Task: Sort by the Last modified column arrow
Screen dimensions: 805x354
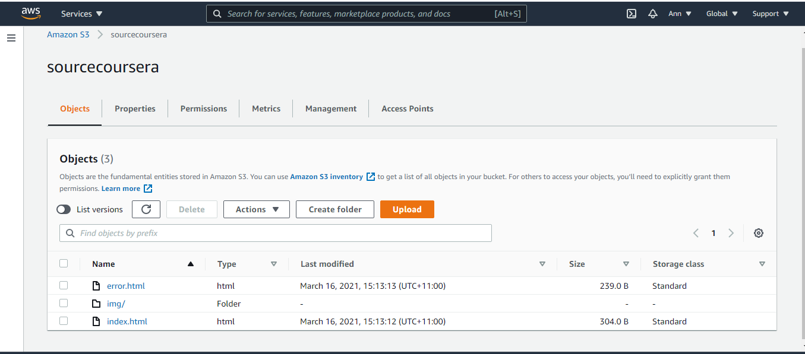Action: point(542,264)
